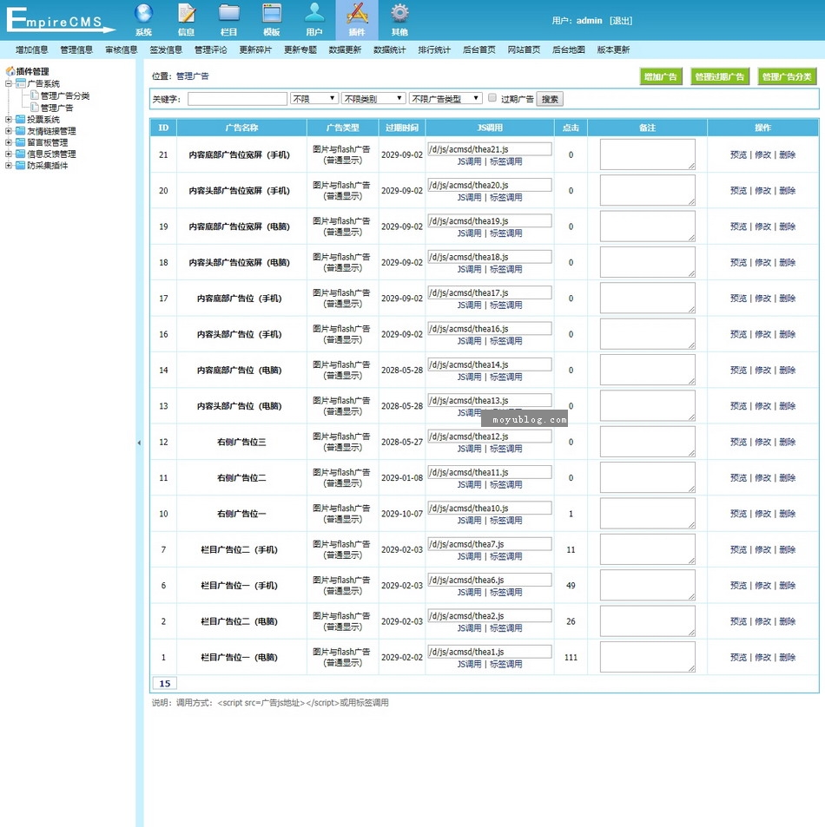Open 网站首页 menu item
This screenshot has width=825, height=827.
[x=525, y=49]
